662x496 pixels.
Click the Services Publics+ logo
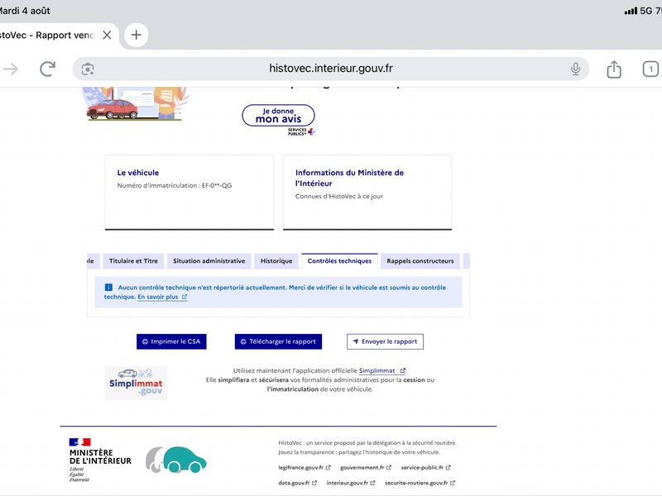301,131
